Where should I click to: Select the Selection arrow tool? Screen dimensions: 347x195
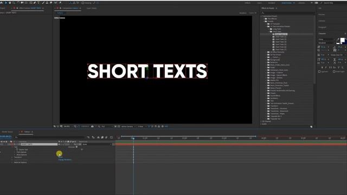pyautogui.click(x=6, y=3)
